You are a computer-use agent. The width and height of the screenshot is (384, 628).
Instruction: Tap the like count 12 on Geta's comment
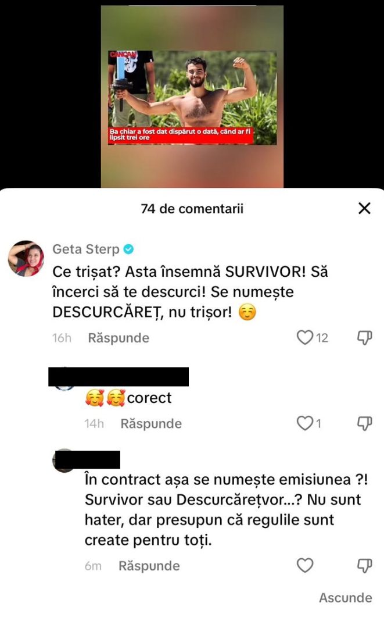point(322,338)
